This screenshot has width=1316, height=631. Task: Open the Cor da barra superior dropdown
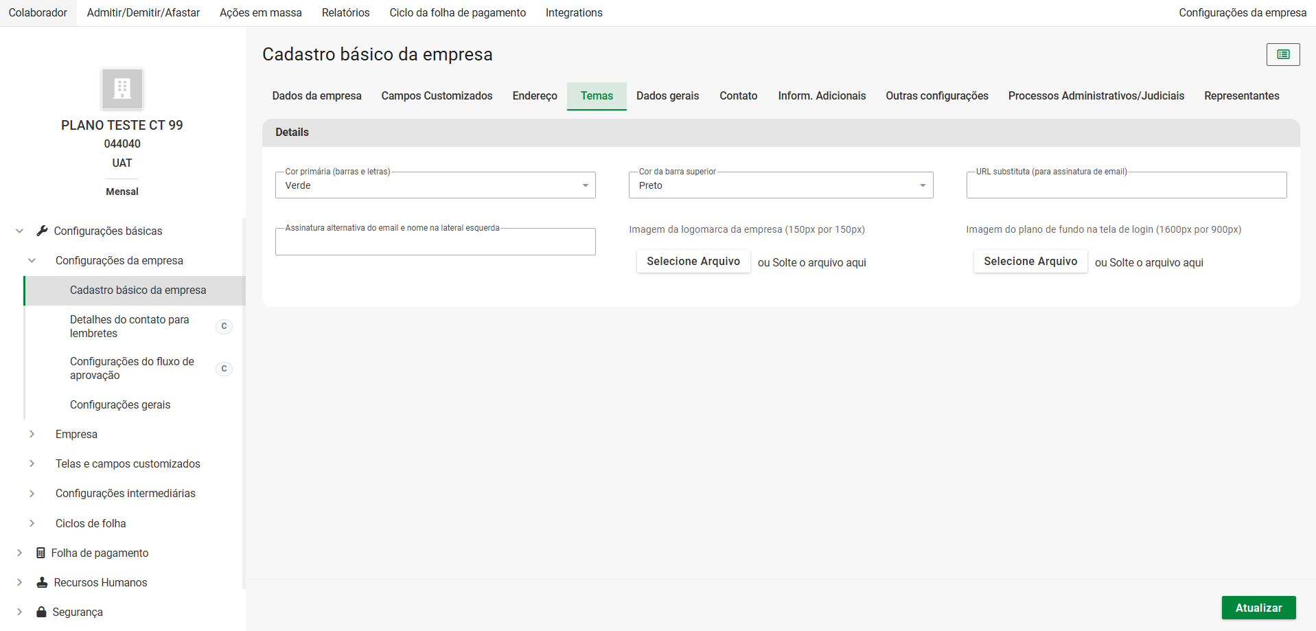coord(781,185)
